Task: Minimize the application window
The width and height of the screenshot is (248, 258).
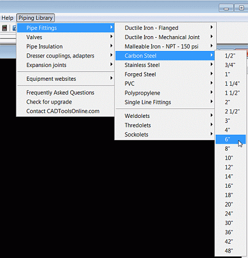Action: pos(226,8)
